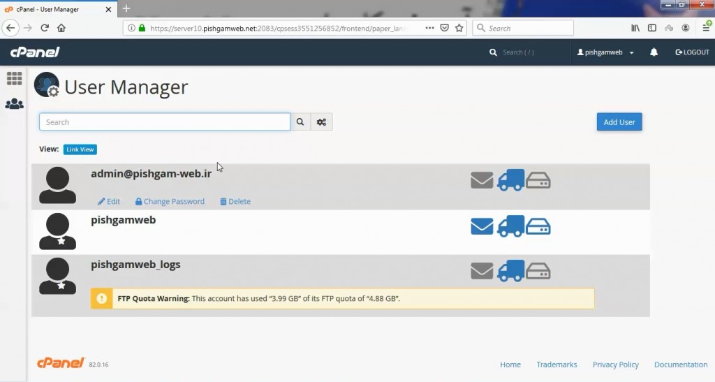Click the avatar of pishgamweb_logs user

coord(57,276)
